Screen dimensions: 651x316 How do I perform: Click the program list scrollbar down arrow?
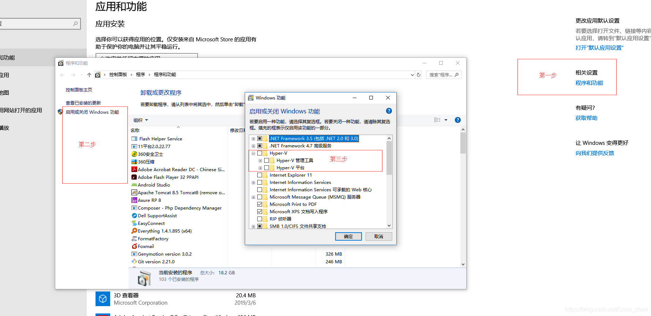(x=463, y=264)
